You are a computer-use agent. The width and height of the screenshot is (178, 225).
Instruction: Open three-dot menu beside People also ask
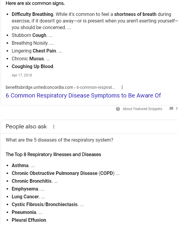53,127
